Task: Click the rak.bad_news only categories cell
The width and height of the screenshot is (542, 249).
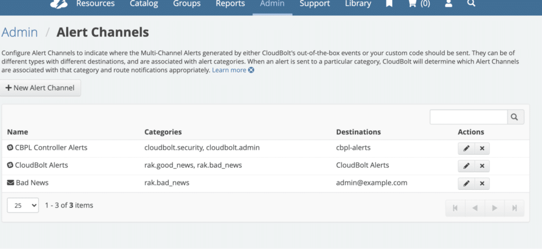Action: coord(167,183)
